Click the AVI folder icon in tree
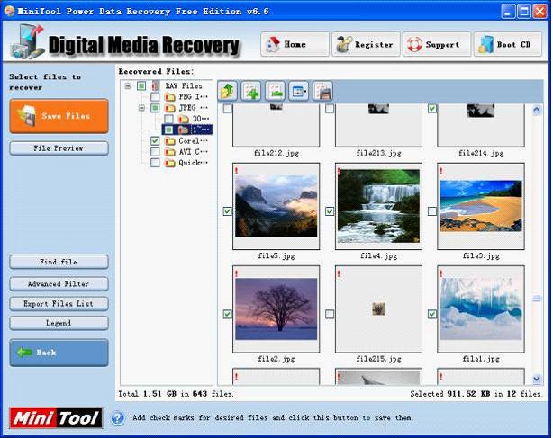This screenshot has height=438, width=553. pos(170,152)
